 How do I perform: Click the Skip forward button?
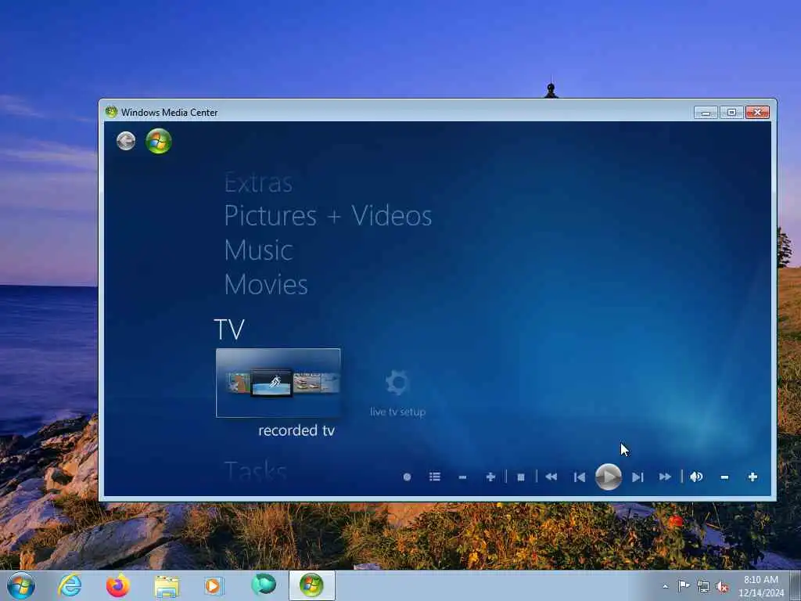click(x=637, y=477)
